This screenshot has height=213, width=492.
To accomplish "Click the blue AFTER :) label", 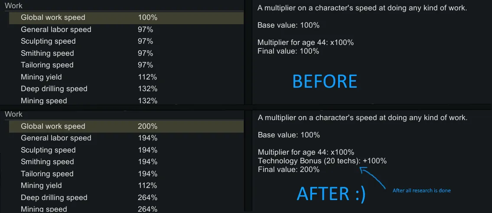I will (331, 194).
